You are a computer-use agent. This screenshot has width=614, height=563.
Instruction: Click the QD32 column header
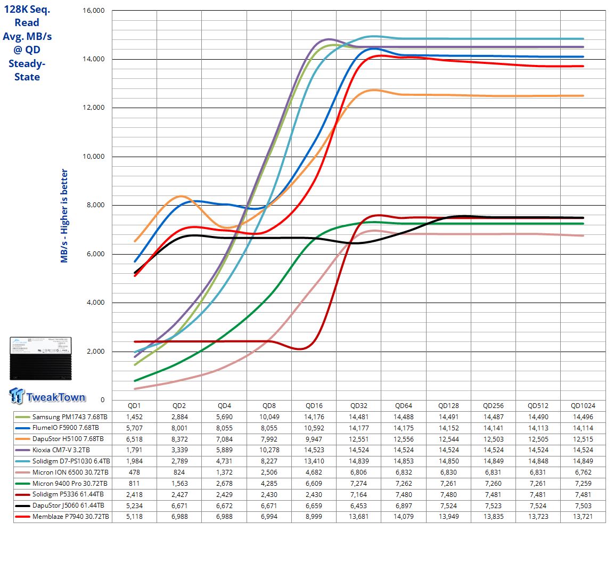pyautogui.click(x=359, y=406)
